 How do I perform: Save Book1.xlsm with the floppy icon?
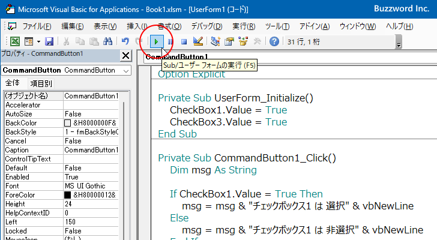[49, 42]
